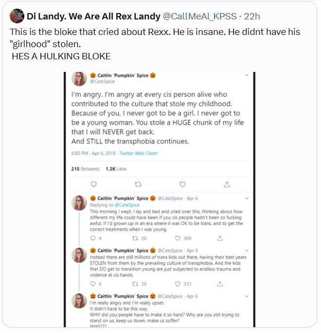Click retweet icon showing 20
321x333 pixels.
(x=135, y=238)
